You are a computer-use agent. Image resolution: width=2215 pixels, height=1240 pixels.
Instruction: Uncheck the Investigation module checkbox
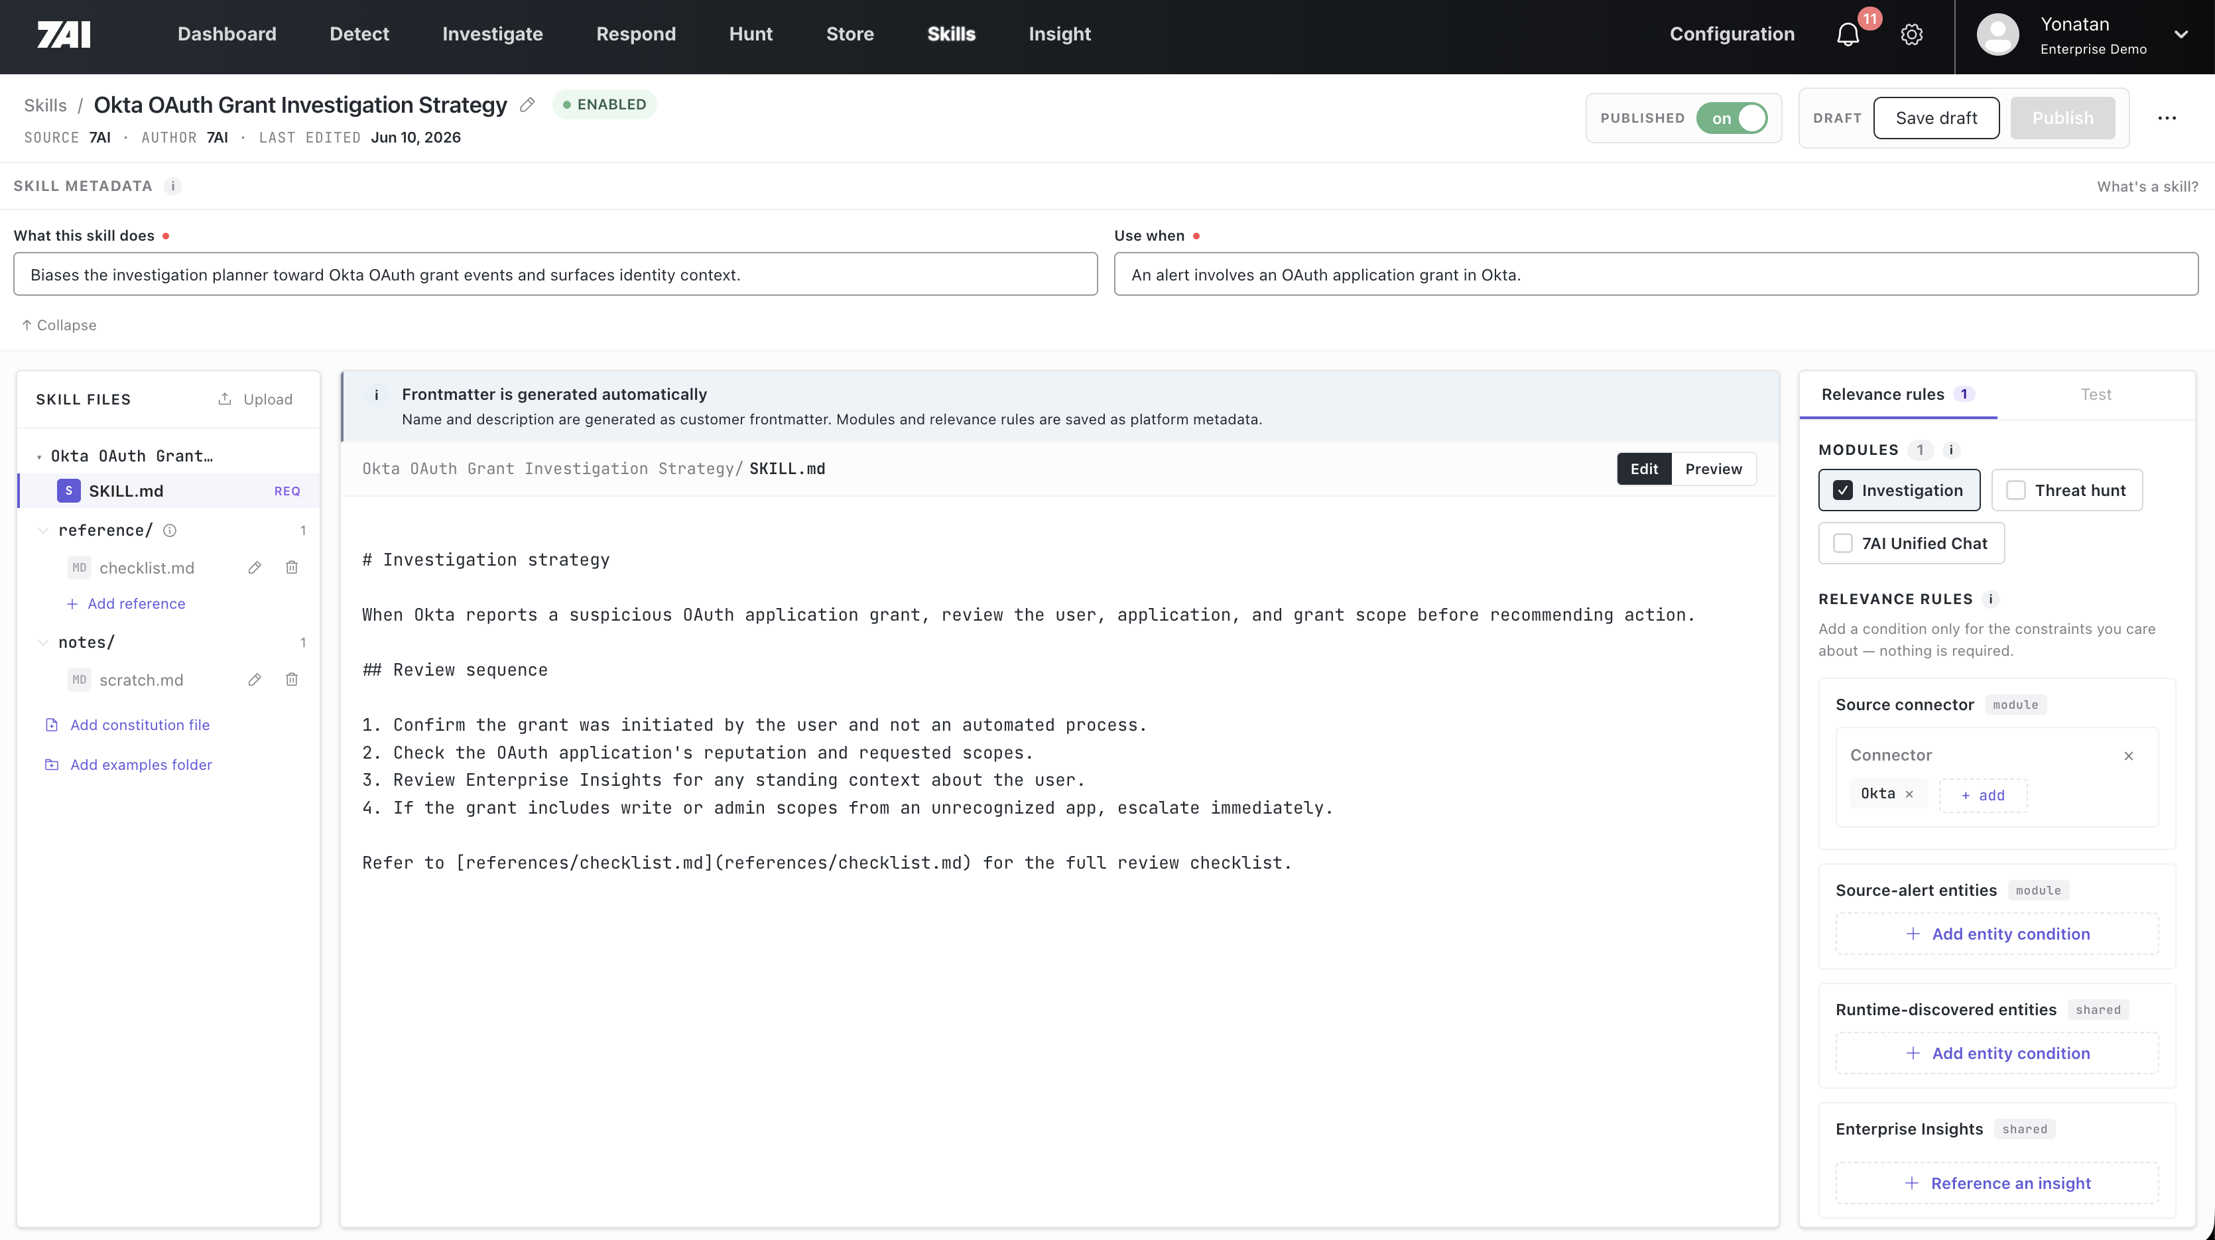pos(1843,490)
